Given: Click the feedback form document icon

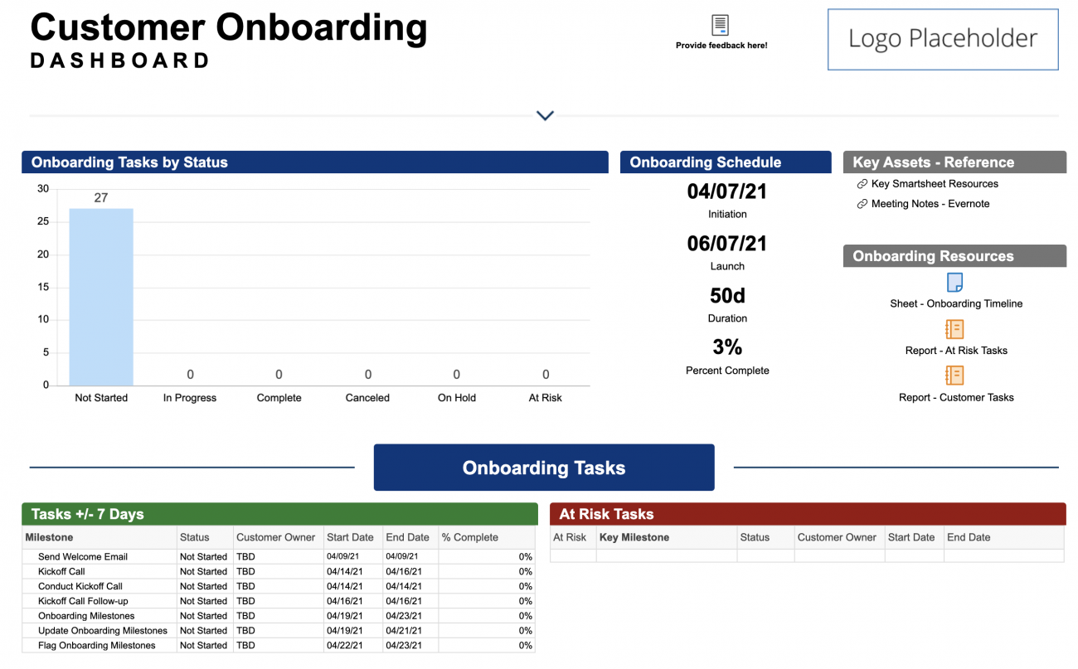Looking at the screenshot, I should tap(721, 25).
